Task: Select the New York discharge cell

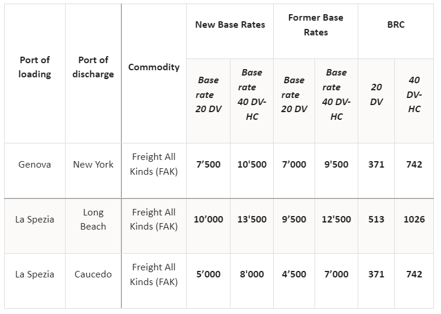Action: pos(93,165)
